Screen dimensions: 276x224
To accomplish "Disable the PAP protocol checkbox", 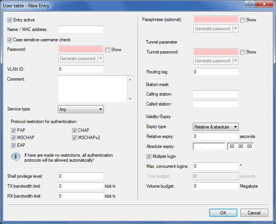I will [x=14, y=130].
